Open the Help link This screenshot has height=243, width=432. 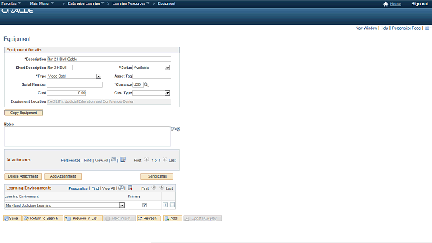384,28
